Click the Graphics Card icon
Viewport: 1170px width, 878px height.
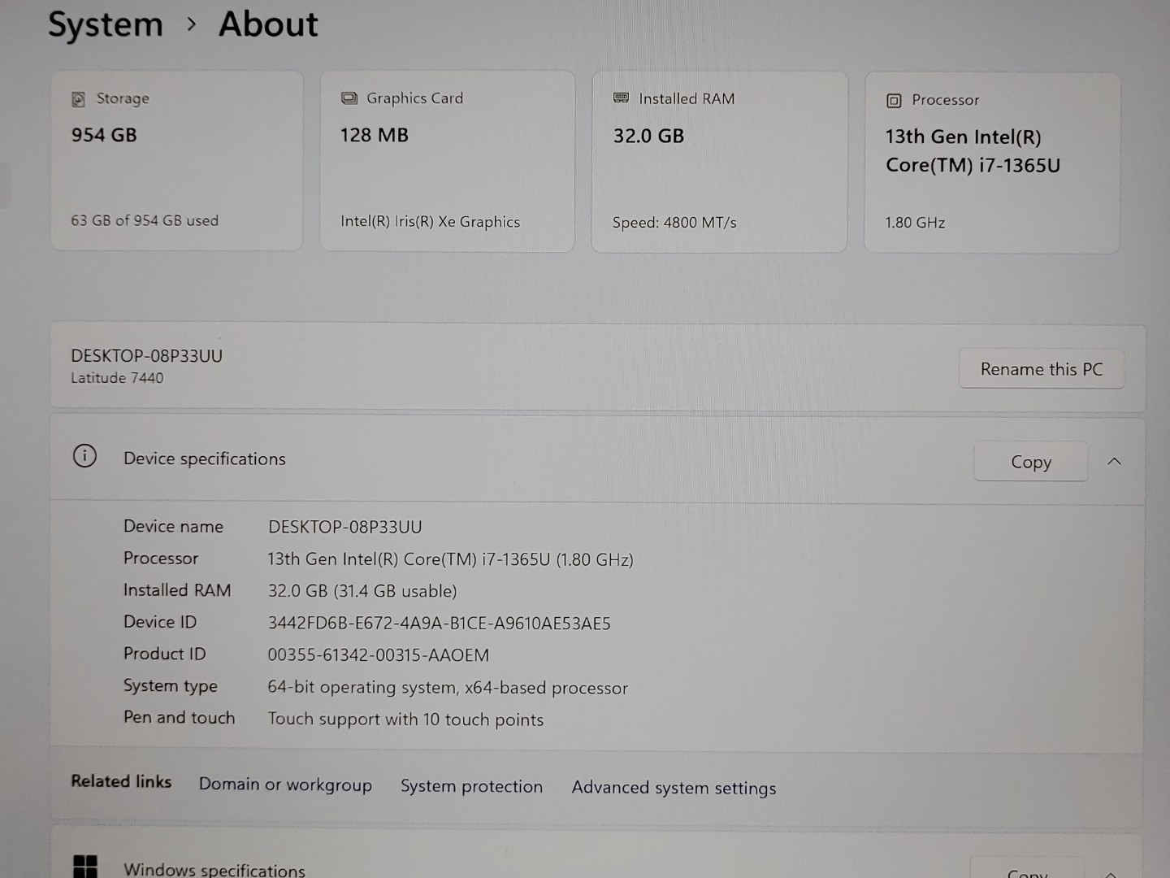tap(349, 98)
